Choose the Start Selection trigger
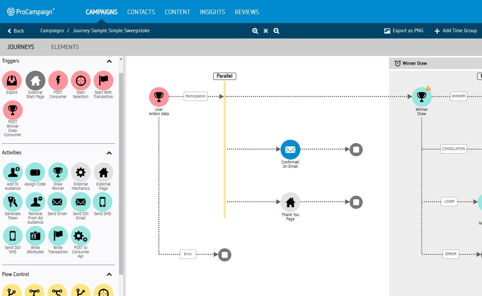 click(x=81, y=81)
